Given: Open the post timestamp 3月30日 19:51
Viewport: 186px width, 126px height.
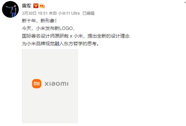Looking at the screenshot, I should click(35, 13).
